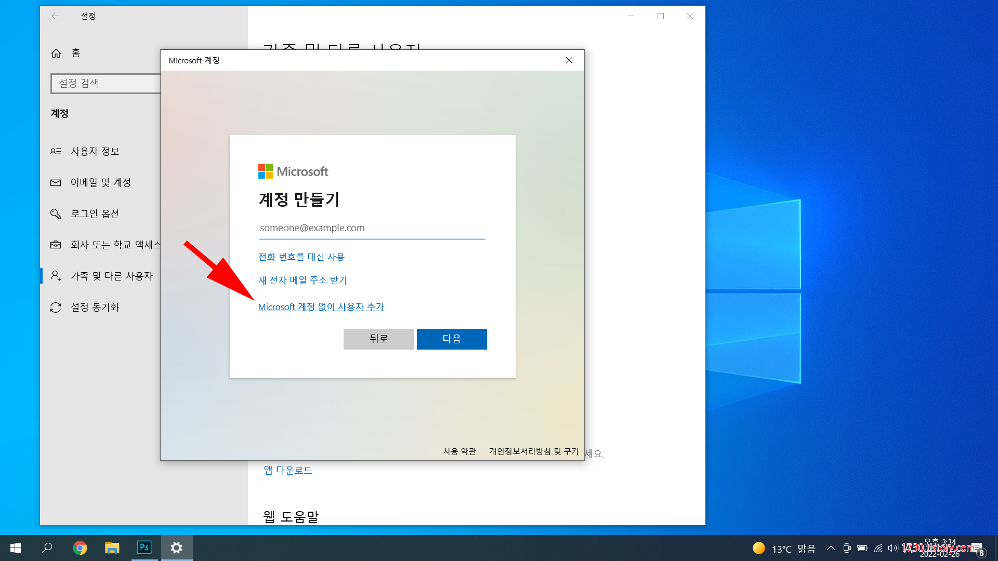
Task: Open File Explorer from the taskbar
Action: point(112,548)
